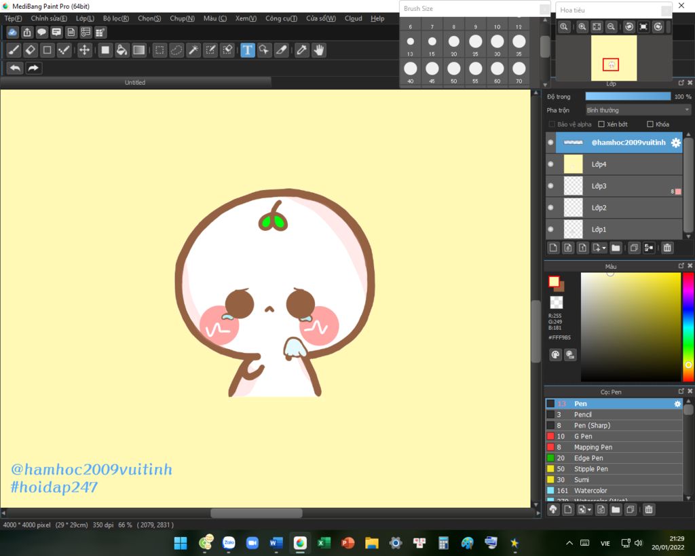
Task: Redo the last undone action
Action: (33, 68)
